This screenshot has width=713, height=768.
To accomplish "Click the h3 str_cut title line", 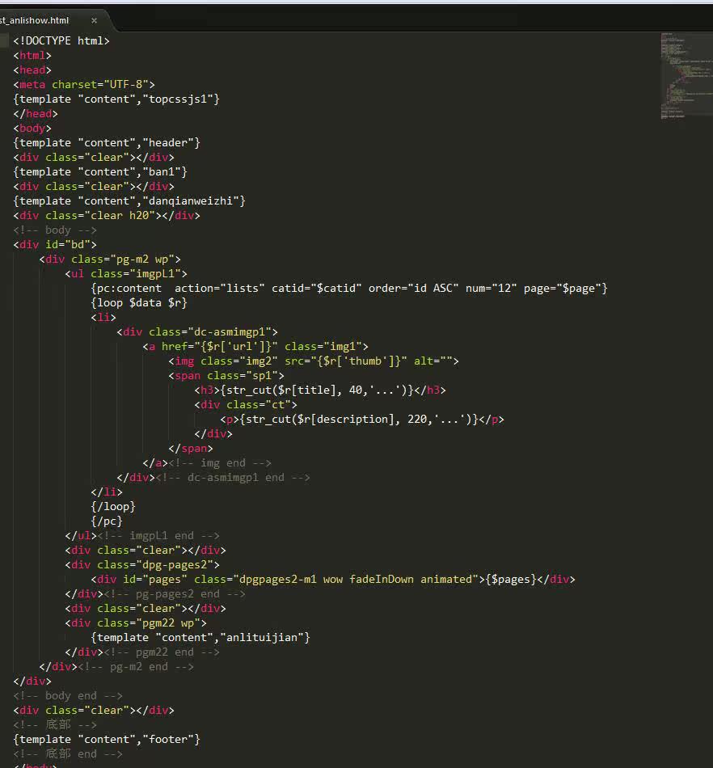I will (320, 390).
